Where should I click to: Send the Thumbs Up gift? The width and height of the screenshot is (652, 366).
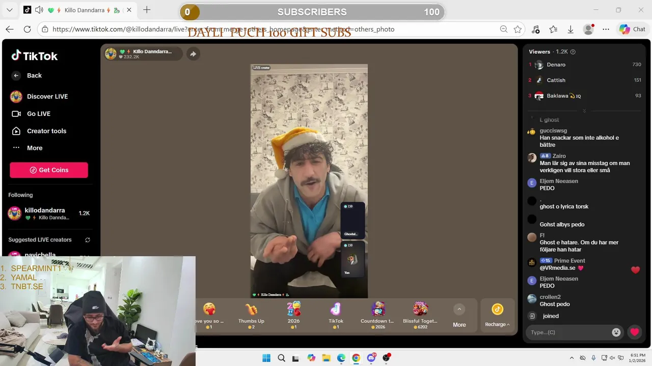tap(251, 315)
